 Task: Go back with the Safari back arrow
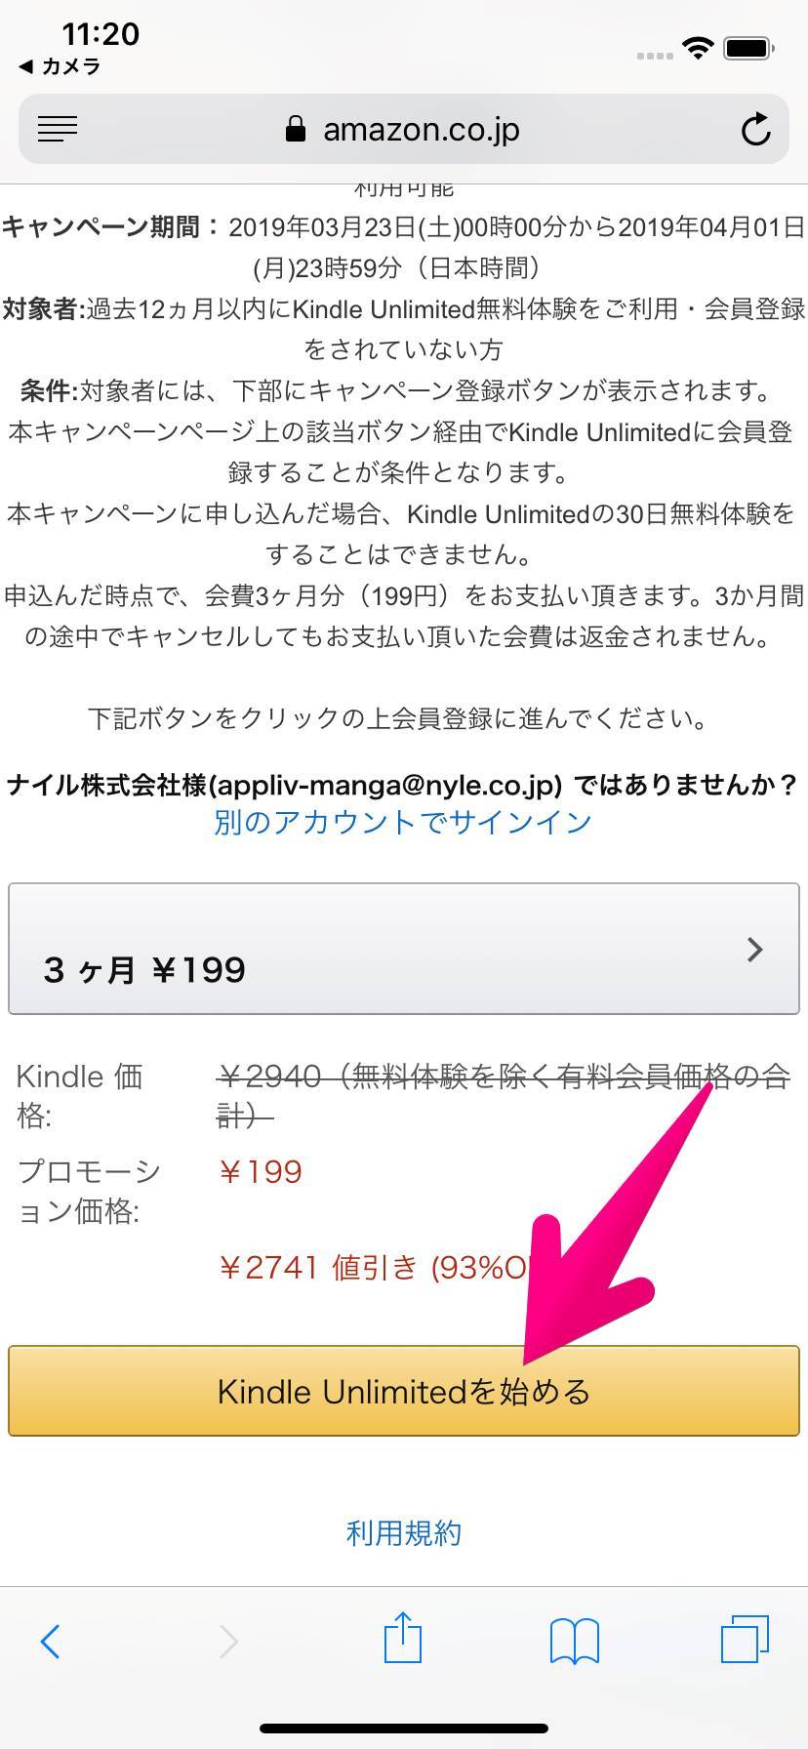pyautogui.click(x=50, y=1642)
